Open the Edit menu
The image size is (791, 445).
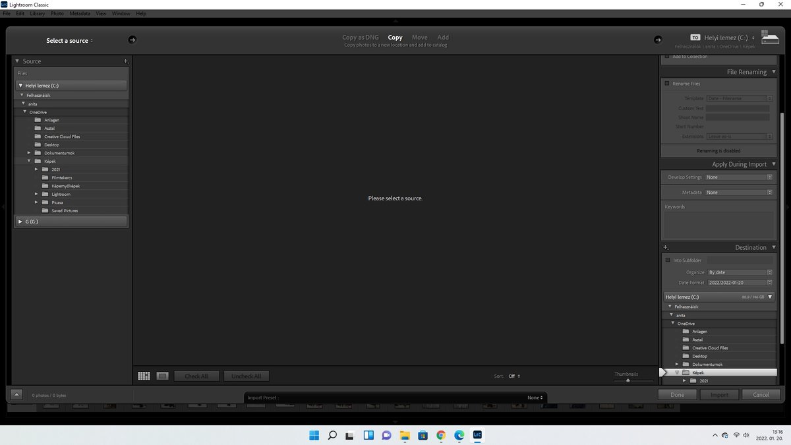pyautogui.click(x=20, y=13)
